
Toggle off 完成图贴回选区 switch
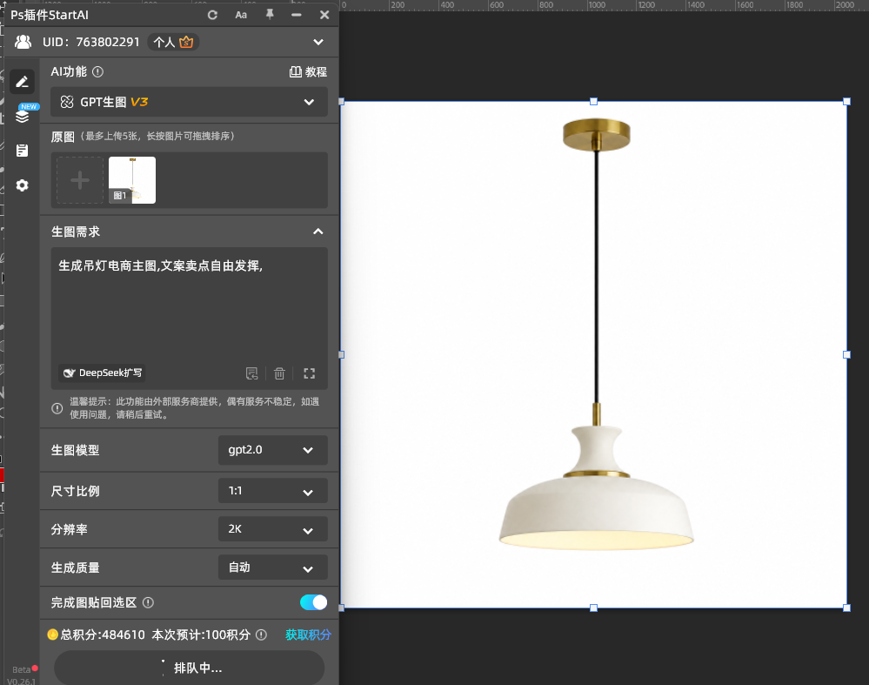(314, 602)
